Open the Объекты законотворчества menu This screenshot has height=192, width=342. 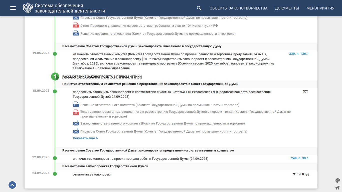tap(238, 8)
